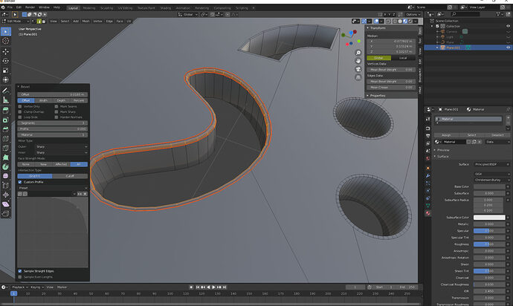Enable the Mark Sharp checkbox
The image size is (513, 306).
tap(57, 112)
